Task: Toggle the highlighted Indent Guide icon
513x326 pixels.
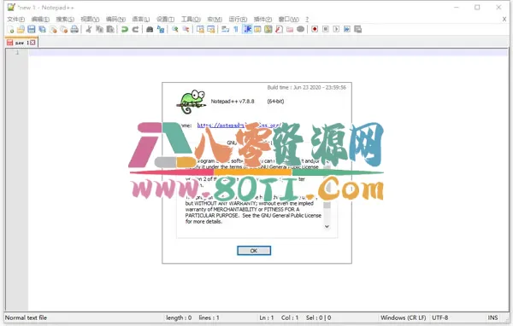Action: click(247, 29)
